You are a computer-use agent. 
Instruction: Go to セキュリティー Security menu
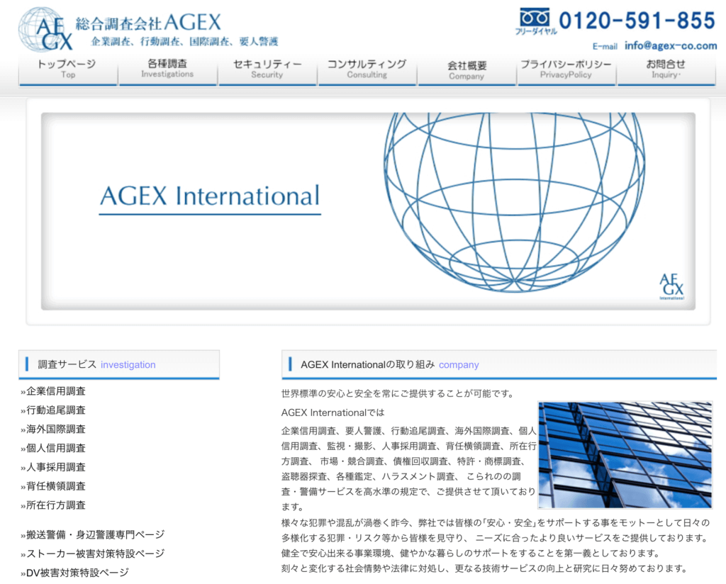(x=267, y=69)
